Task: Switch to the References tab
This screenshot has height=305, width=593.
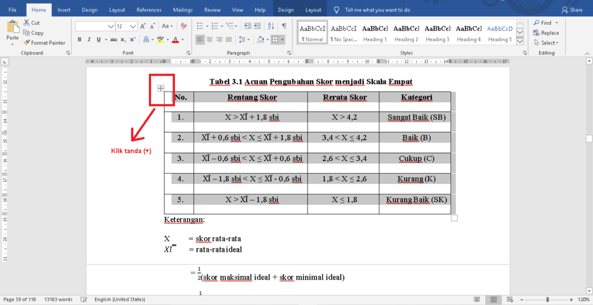Action: [x=149, y=10]
